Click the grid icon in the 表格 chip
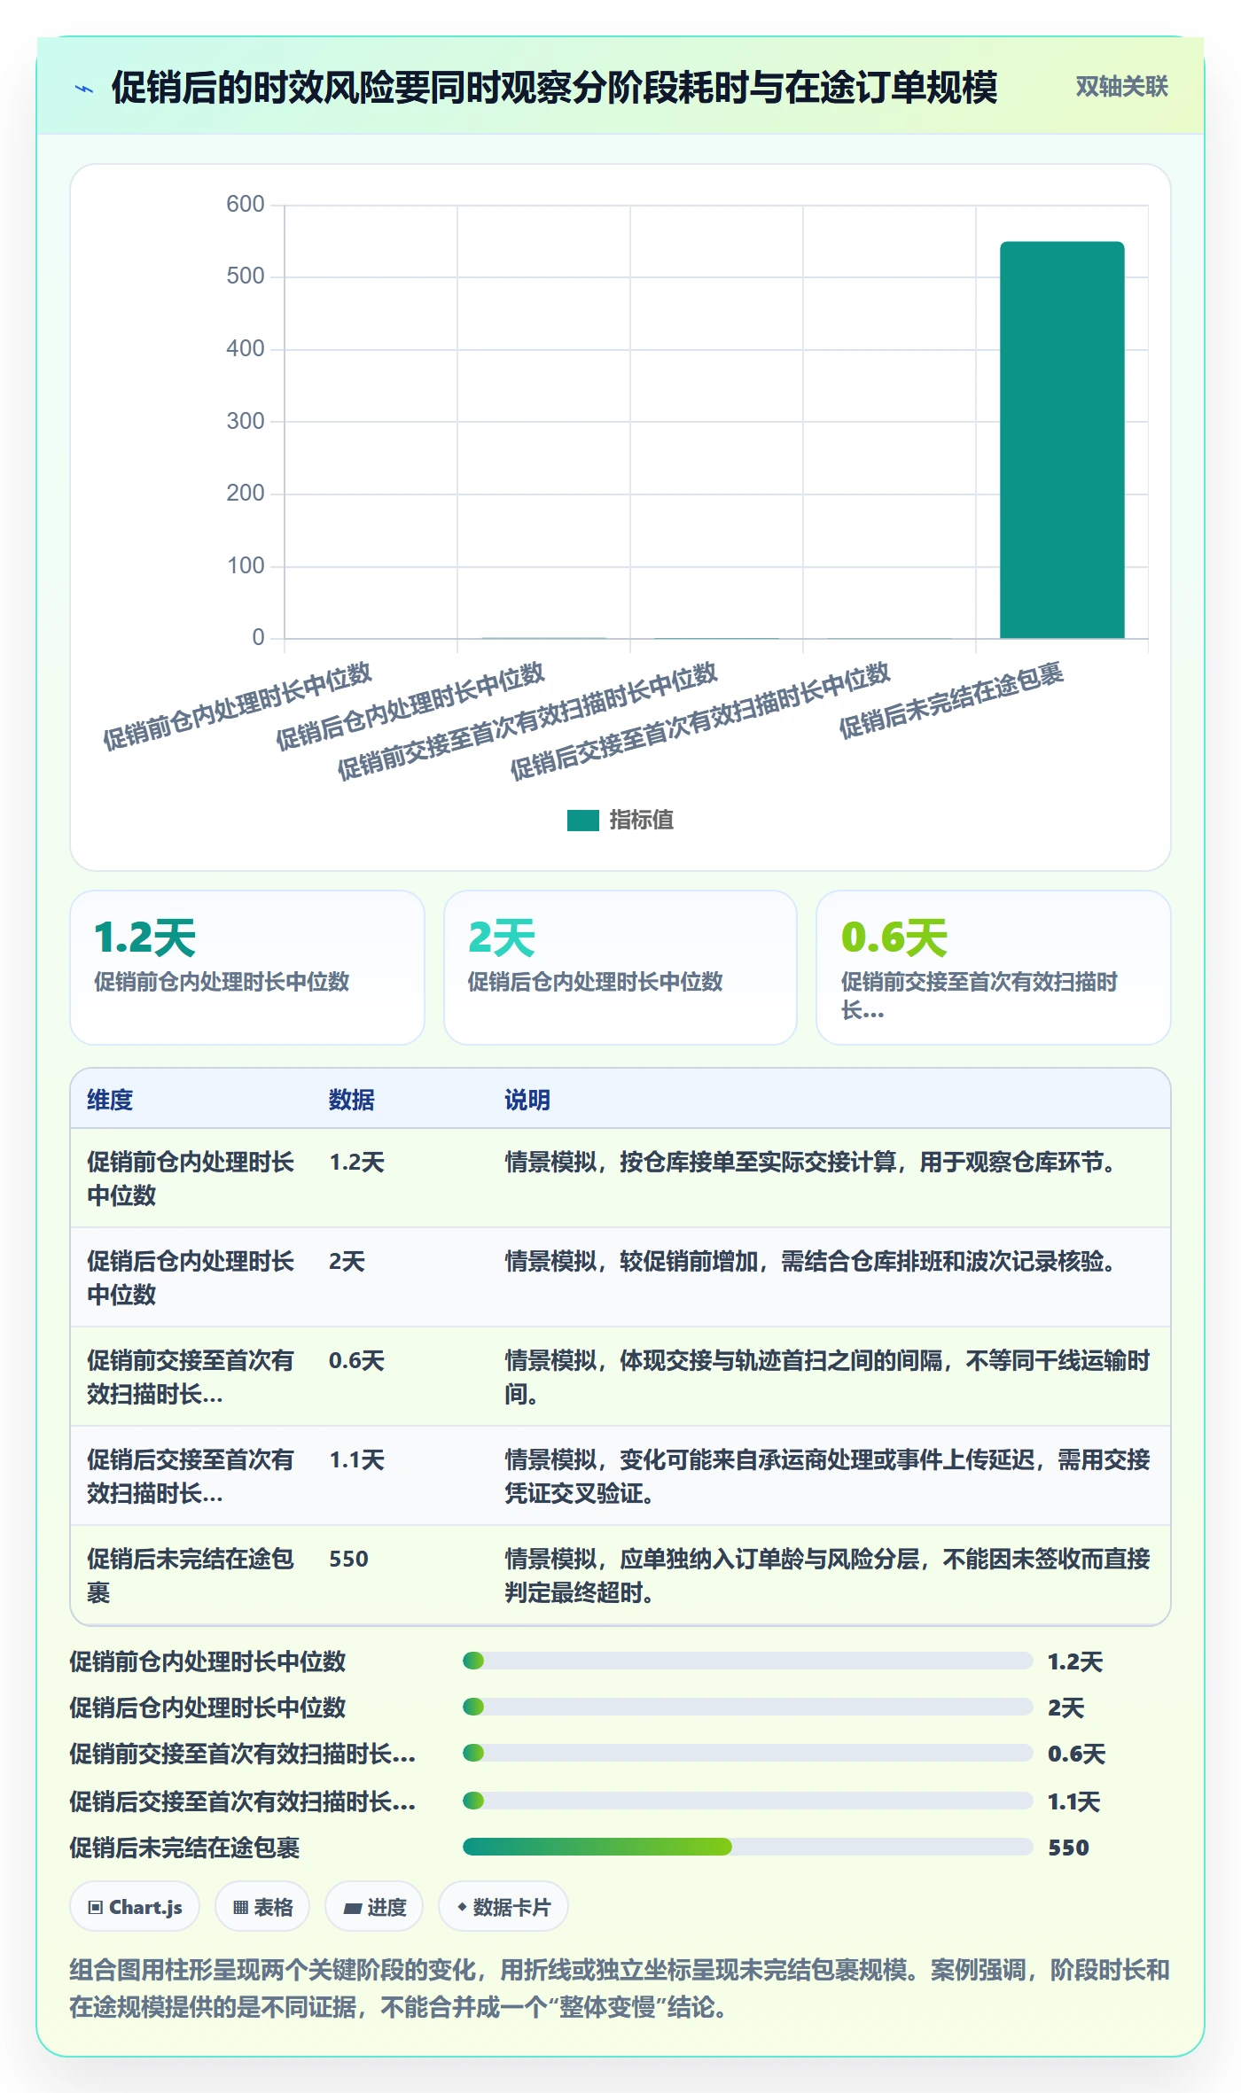Image resolution: width=1241 pixels, height=2093 pixels. tap(240, 1908)
